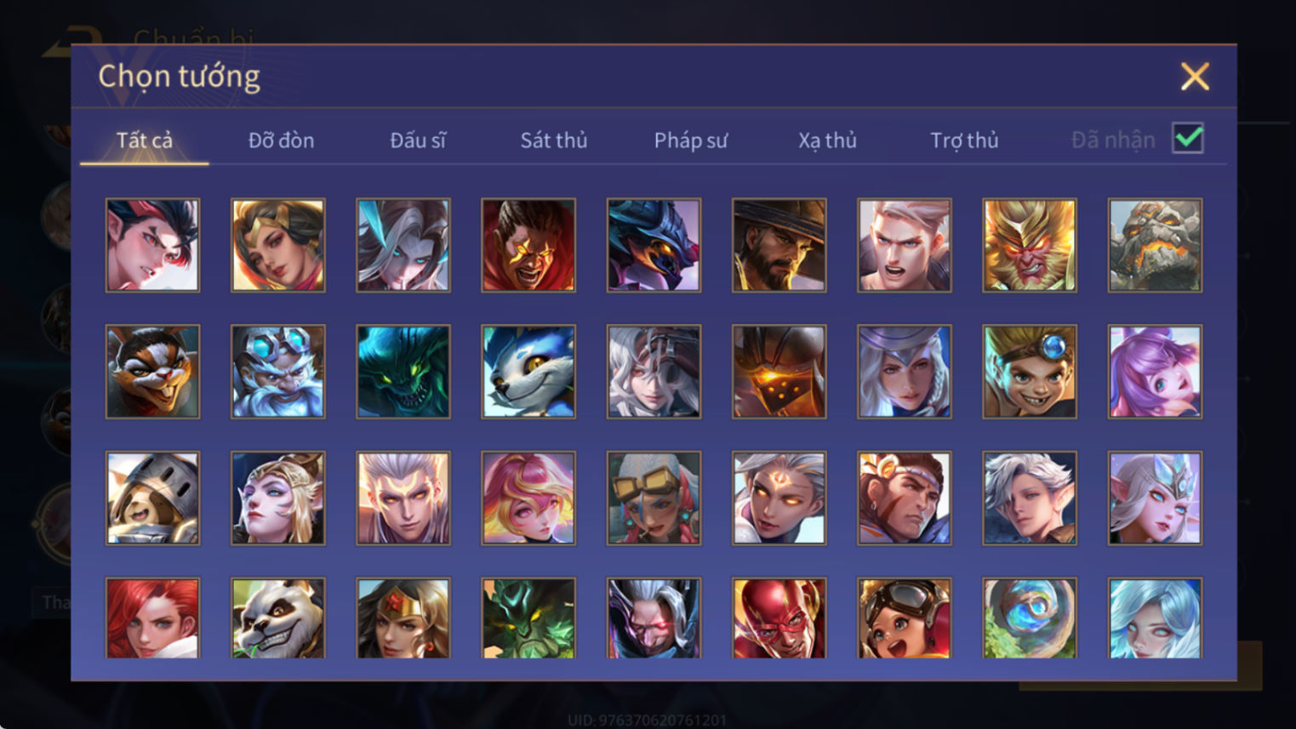The width and height of the screenshot is (1296, 729).
Task: Close the Chọn tướng dialog
Action: [x=1195, y=77]
